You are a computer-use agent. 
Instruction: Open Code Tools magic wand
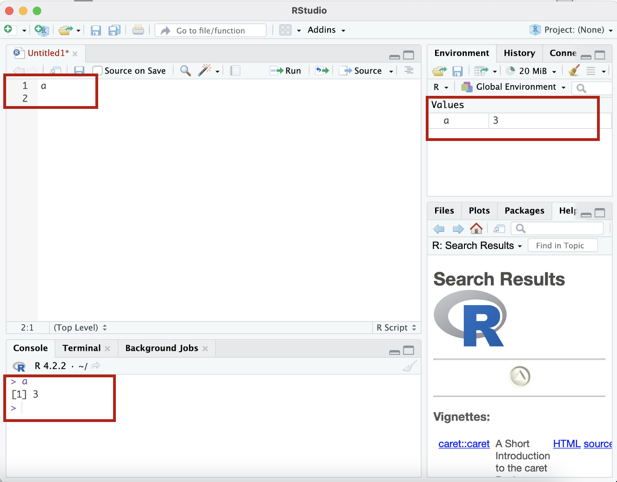click(x=205, y=70)
